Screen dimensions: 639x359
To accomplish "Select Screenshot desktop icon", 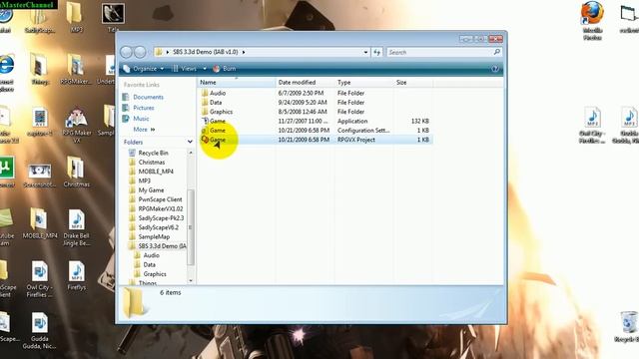I will point(40,176).
